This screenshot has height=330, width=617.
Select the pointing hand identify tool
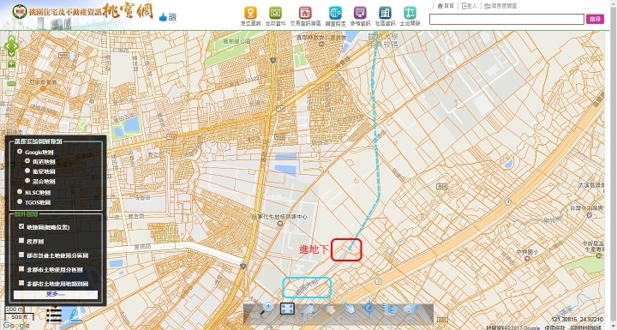349,309
